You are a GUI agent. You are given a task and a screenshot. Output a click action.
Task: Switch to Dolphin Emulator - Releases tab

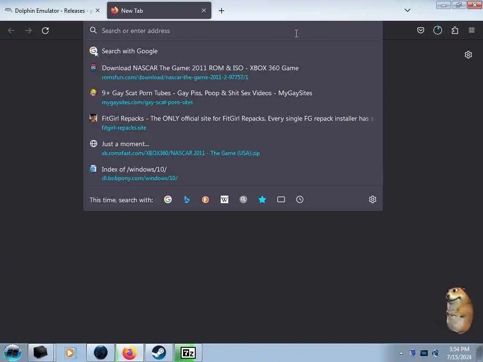coord(52,10)
